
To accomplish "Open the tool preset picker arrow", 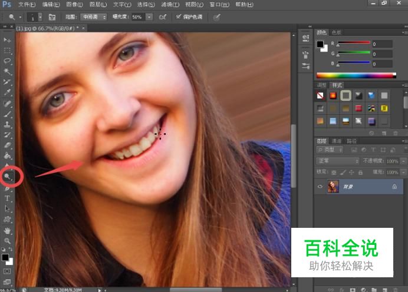I will pos(20,17).
